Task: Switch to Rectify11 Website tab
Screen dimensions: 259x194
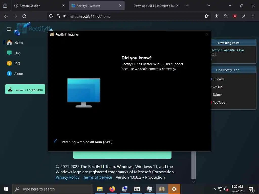Action: tap(97, 6)
